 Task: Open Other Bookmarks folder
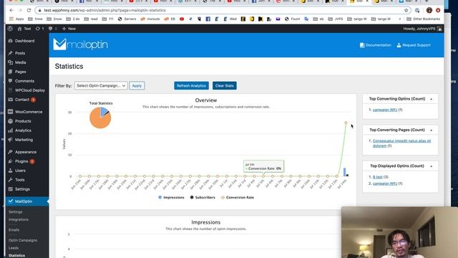[x=423, y=19]
